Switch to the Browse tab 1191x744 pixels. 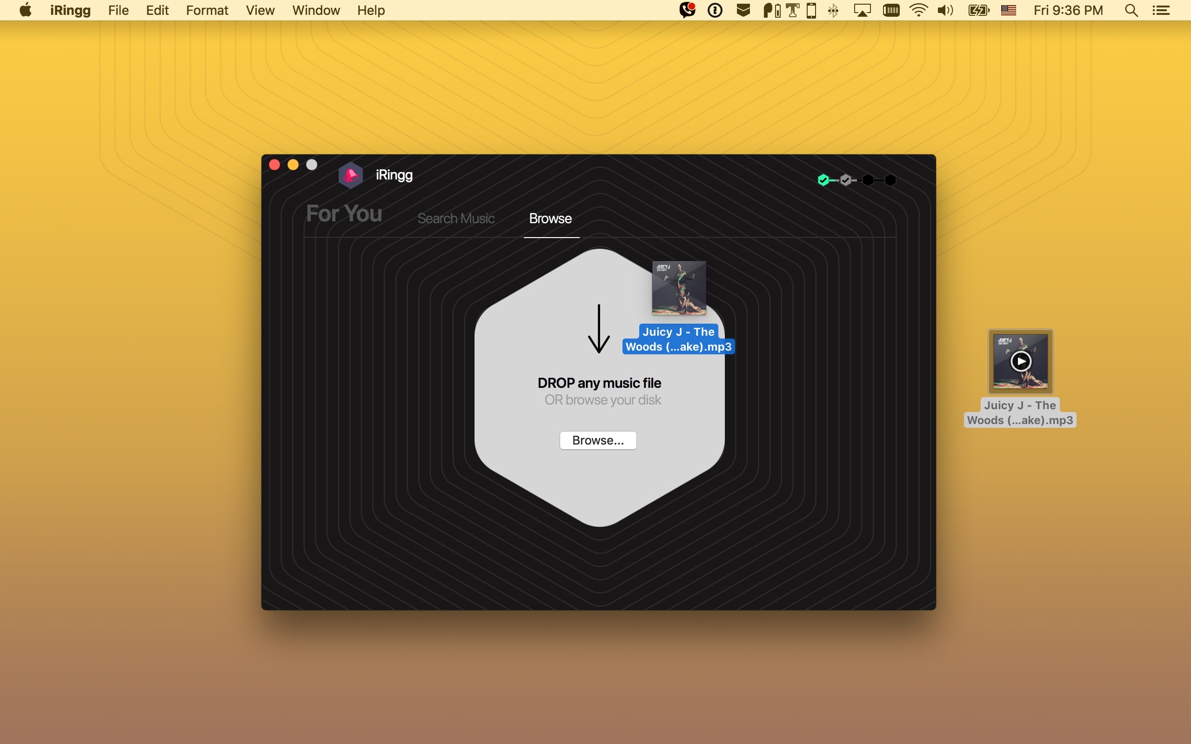[550, 219]
